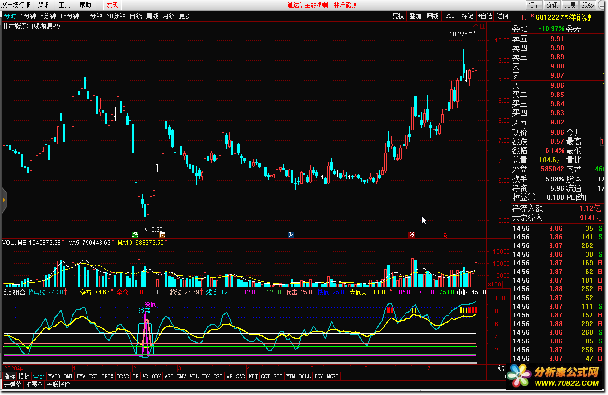
Task: Switch indicator to MACD
Action: 55,376
